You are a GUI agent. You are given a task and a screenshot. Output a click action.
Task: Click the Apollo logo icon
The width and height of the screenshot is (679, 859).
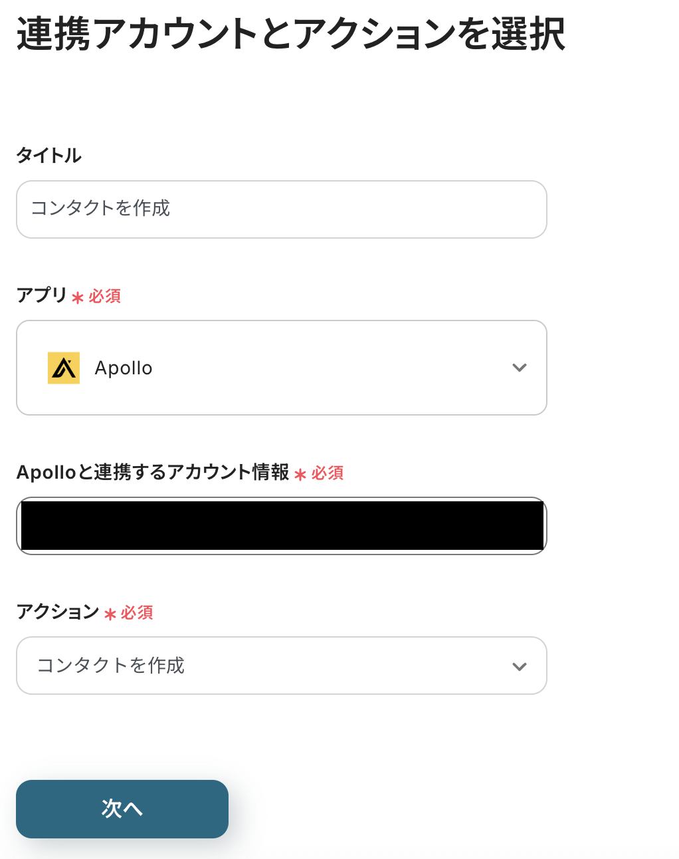[64, 368]
